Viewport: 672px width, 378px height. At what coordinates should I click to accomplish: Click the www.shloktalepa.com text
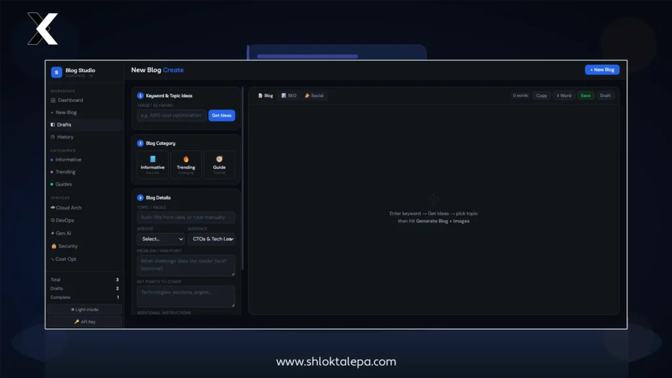point(336,362)
